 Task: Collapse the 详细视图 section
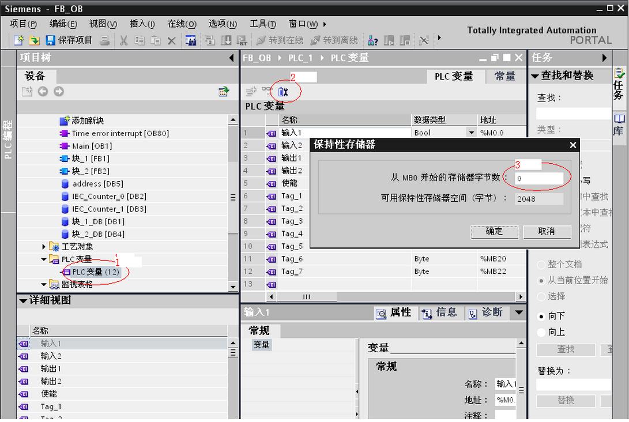point(23,300)
